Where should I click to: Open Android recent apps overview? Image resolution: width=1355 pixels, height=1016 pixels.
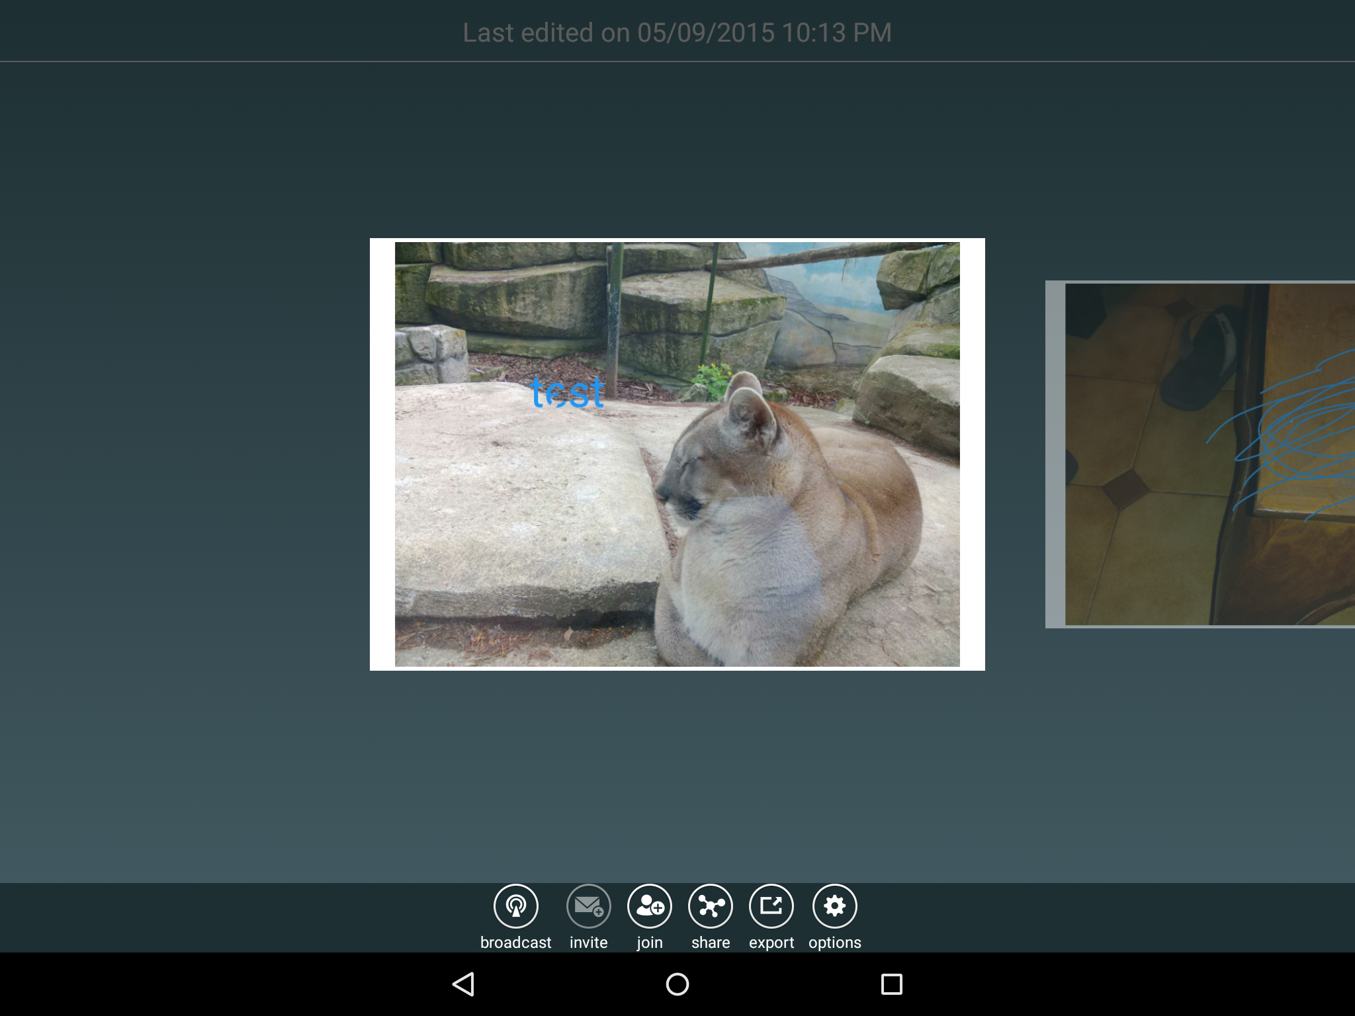click(891, 984)
